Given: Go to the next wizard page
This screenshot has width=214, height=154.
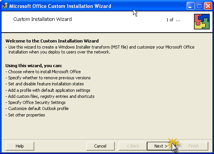Looking at the screenshot, I should pos(161,146).
